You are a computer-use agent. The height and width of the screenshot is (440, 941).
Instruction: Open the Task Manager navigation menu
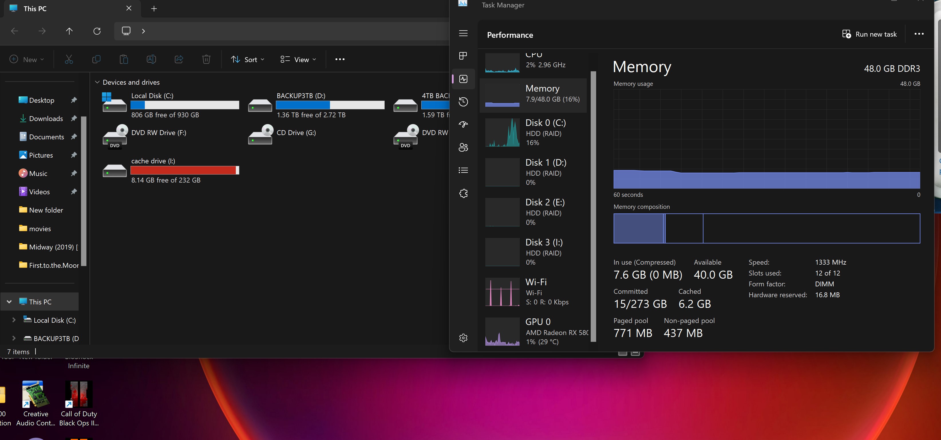[x=463, y=33]
